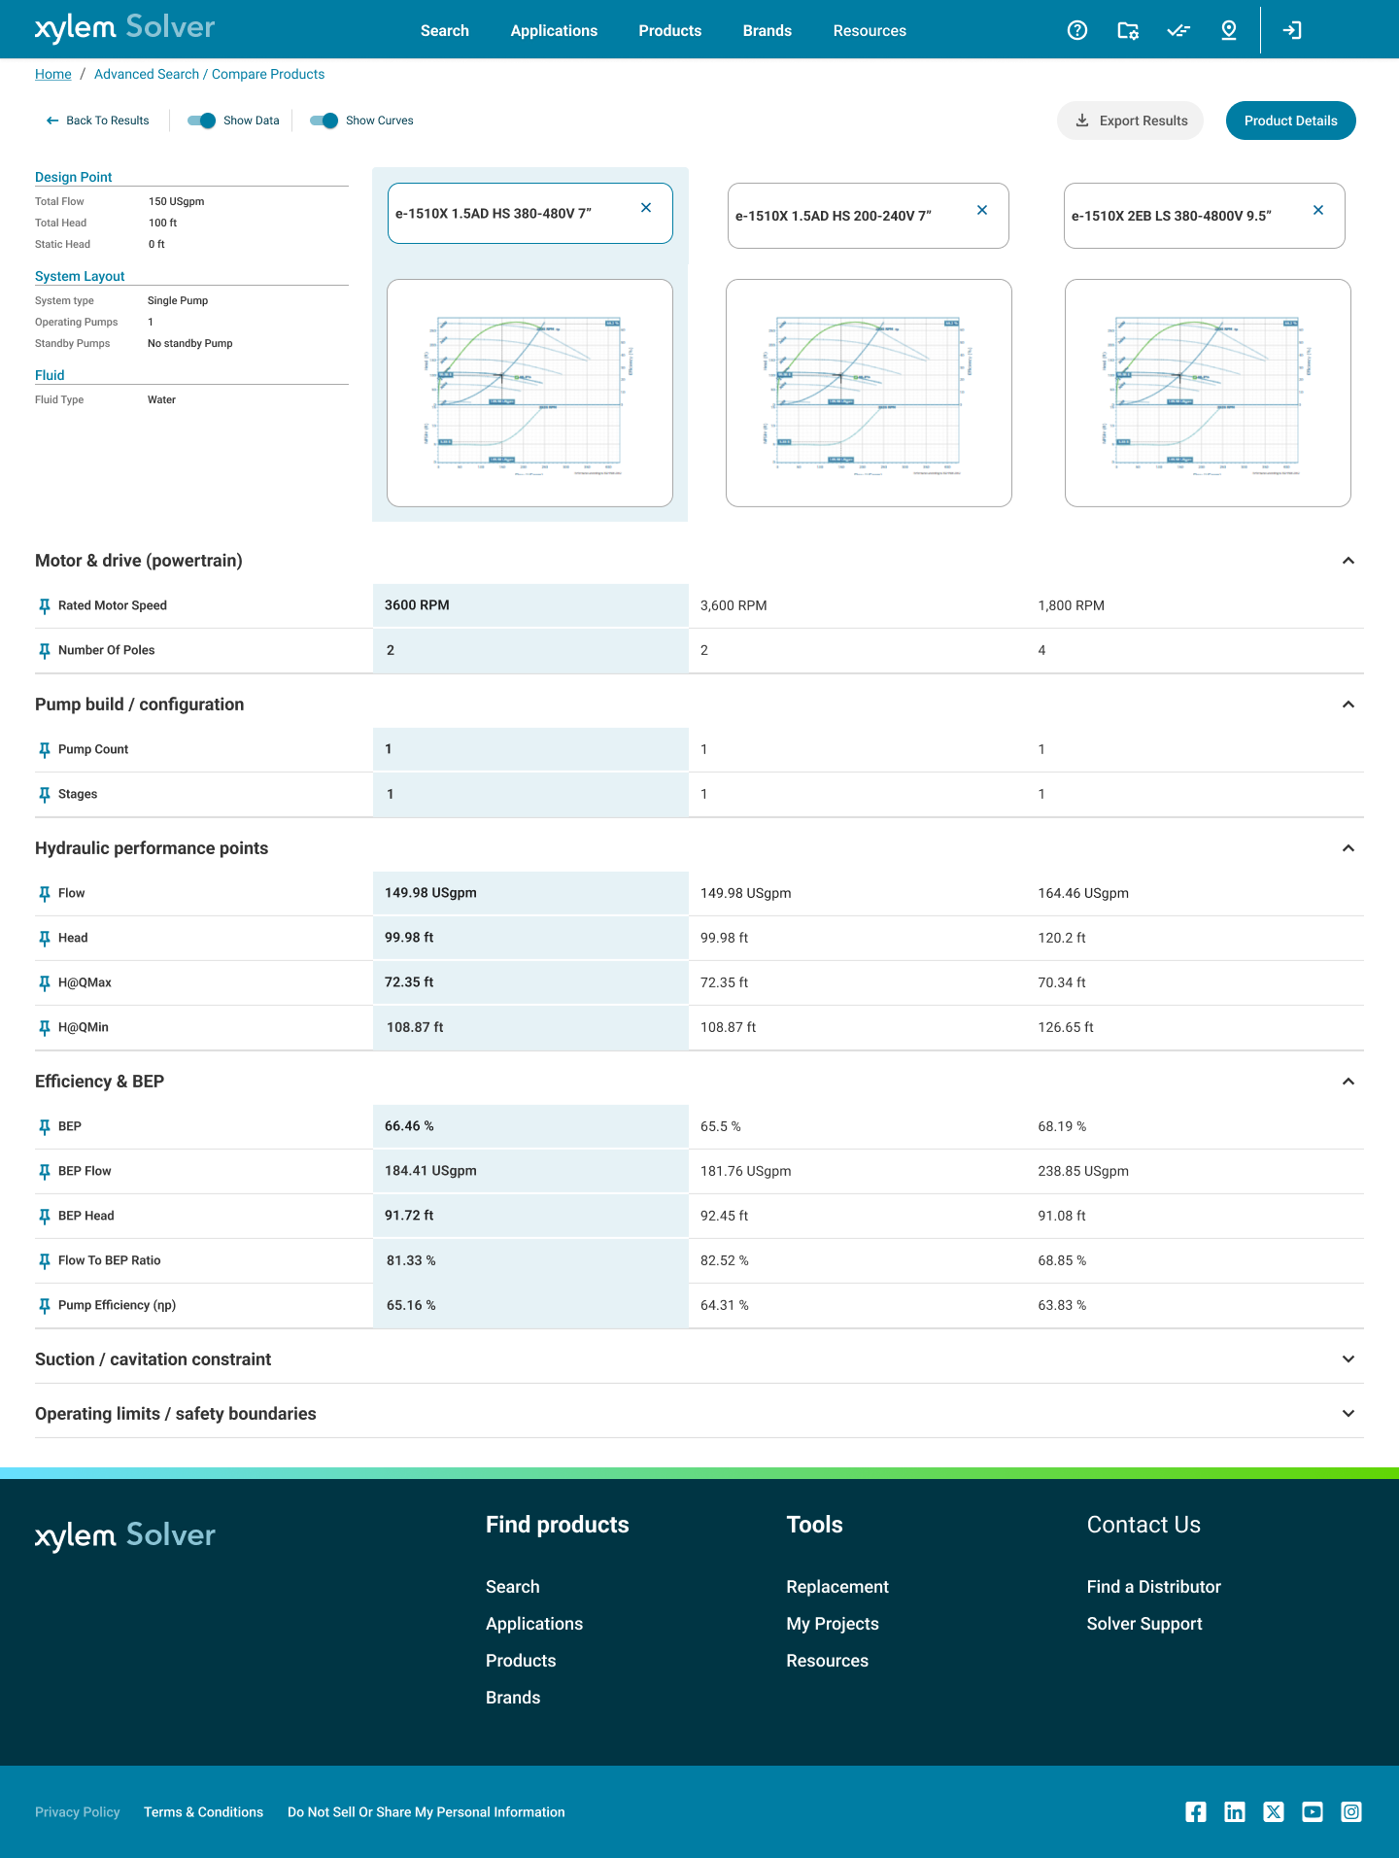Pin the Rated Motor Speed row
This screenshot has width=1399, height=1858.
(44, 606)
